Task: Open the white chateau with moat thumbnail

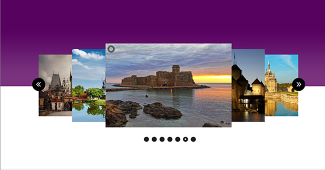Action: (x=282, y=85)
